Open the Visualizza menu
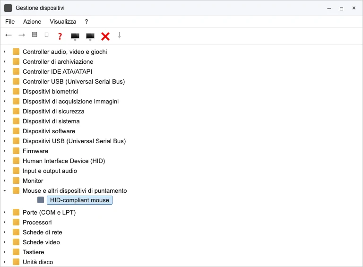The image size is (363, 267). coord(63,22)
